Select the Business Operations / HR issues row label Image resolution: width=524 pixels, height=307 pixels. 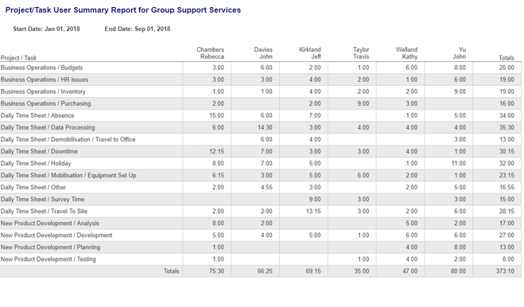(x=45, y=80)
